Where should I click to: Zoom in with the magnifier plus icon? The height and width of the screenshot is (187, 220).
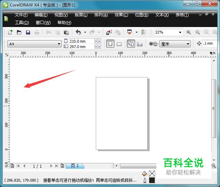click(189, 32)
